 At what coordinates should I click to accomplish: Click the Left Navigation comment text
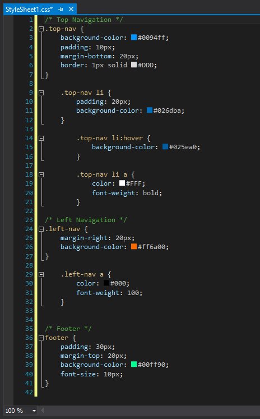click(86, 220)
